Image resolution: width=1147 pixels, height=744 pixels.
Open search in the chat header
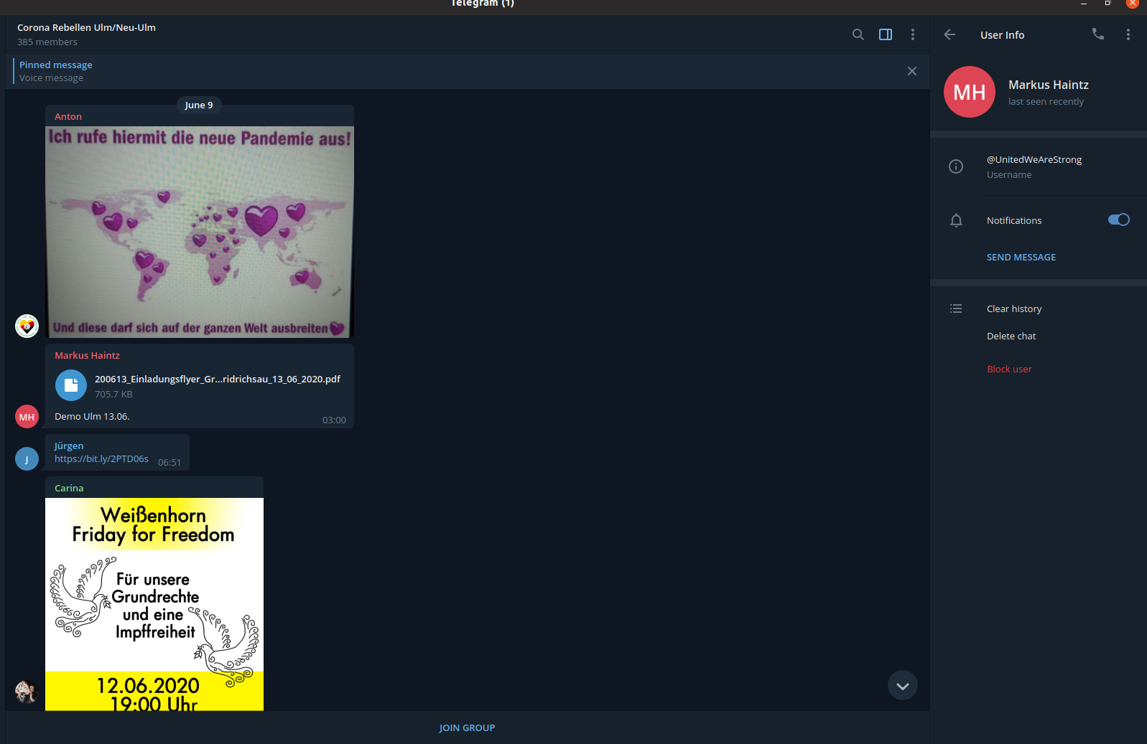click(858, 34)
